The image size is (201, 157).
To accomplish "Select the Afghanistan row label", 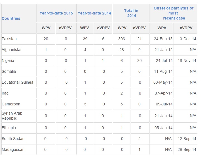I will [12, 50].
